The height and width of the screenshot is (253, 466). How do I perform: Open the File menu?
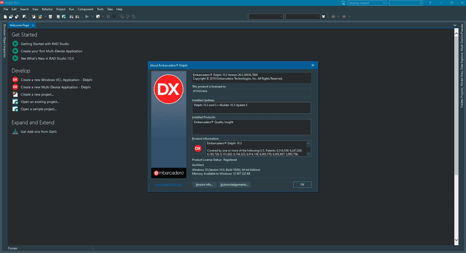[x=6, y=9]
